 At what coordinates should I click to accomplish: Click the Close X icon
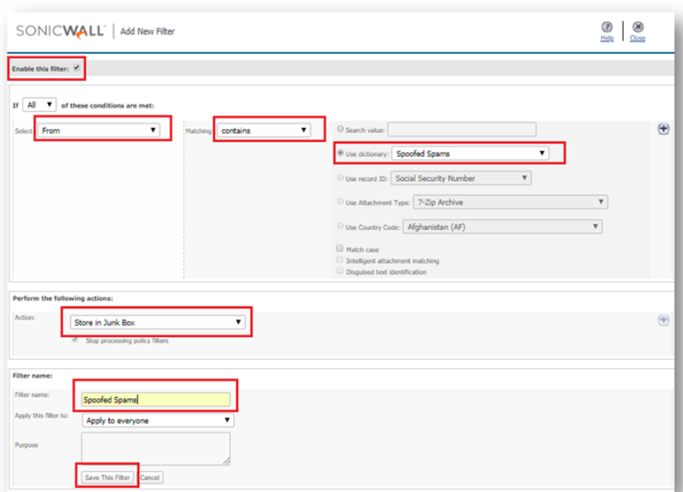click(x=638, y=28)
